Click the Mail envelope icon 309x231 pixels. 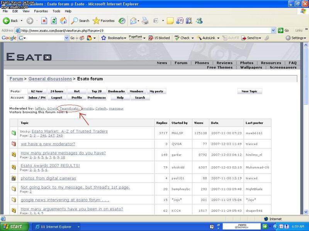click(x=133, y=21)
